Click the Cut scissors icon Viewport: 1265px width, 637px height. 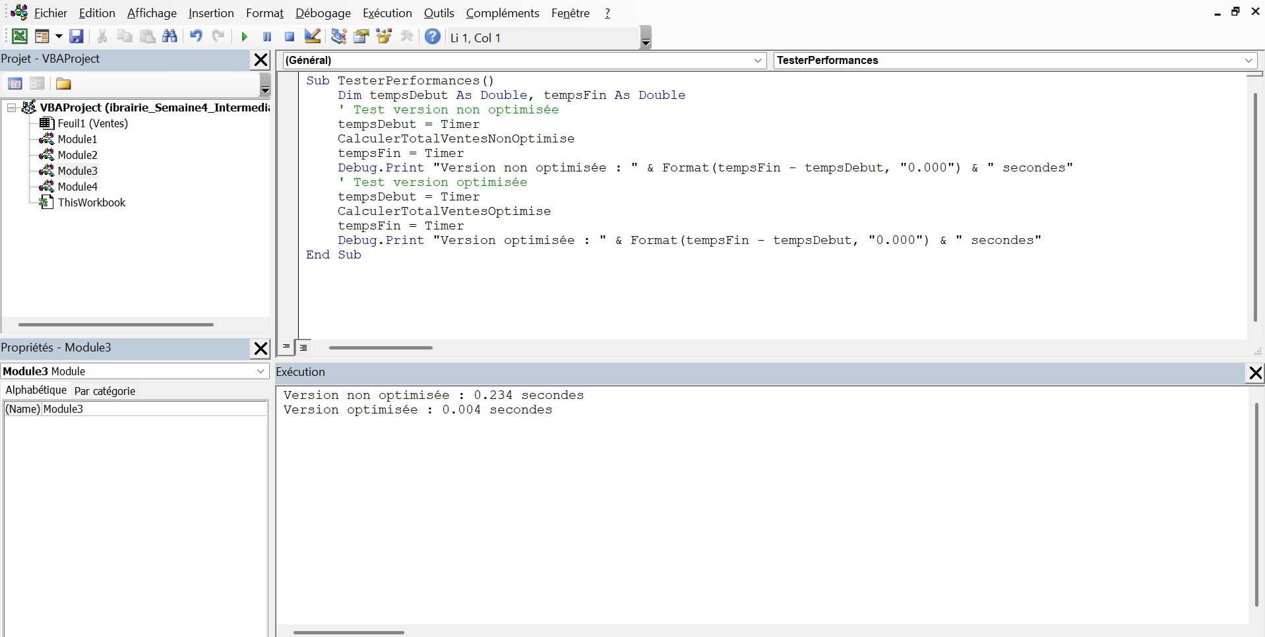(x=102, y=36)
